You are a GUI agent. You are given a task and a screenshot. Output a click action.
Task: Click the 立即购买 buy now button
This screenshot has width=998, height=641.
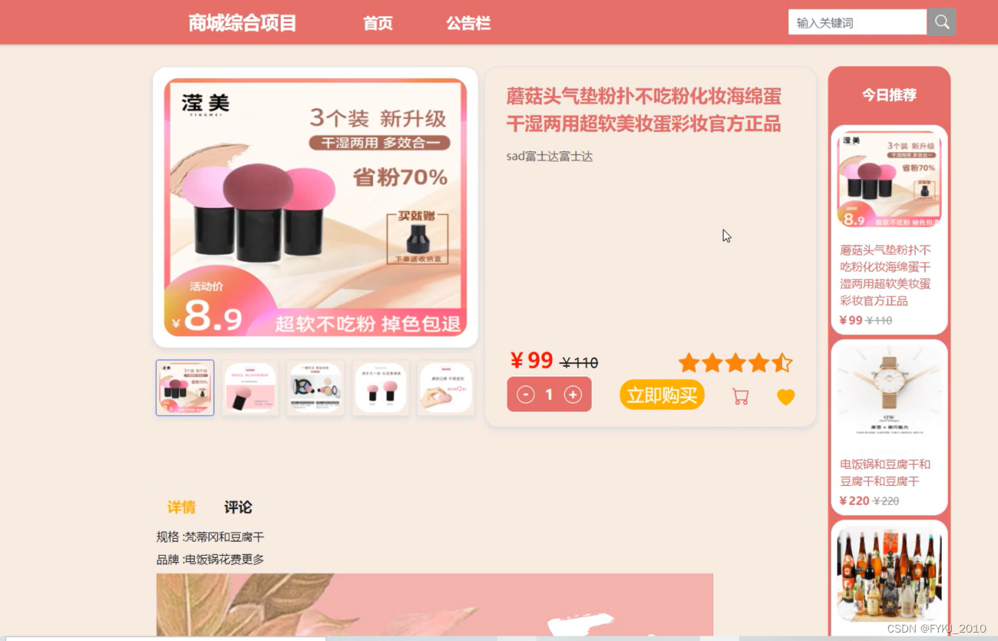pos(662,395)
